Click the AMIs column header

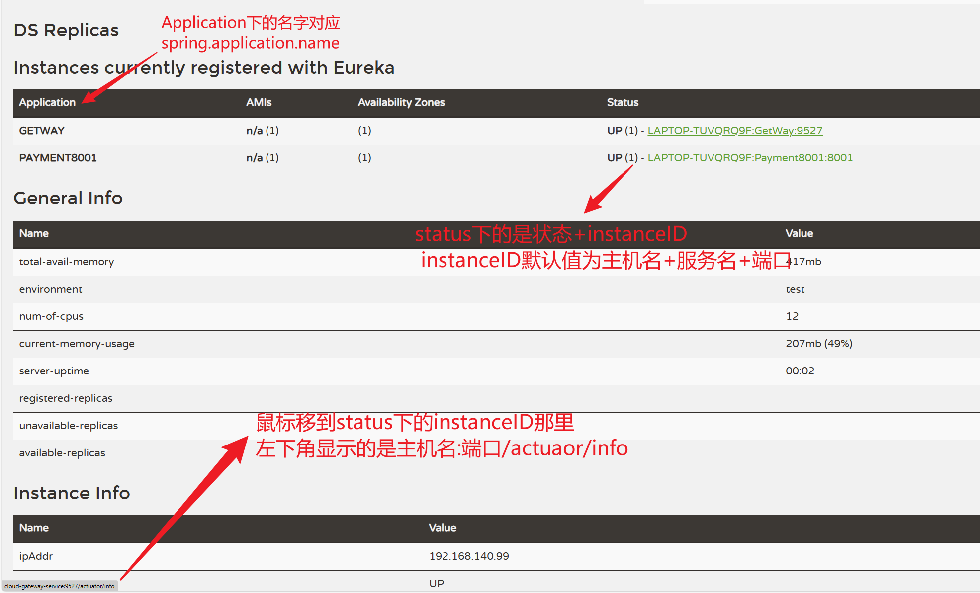click(259, 102)
